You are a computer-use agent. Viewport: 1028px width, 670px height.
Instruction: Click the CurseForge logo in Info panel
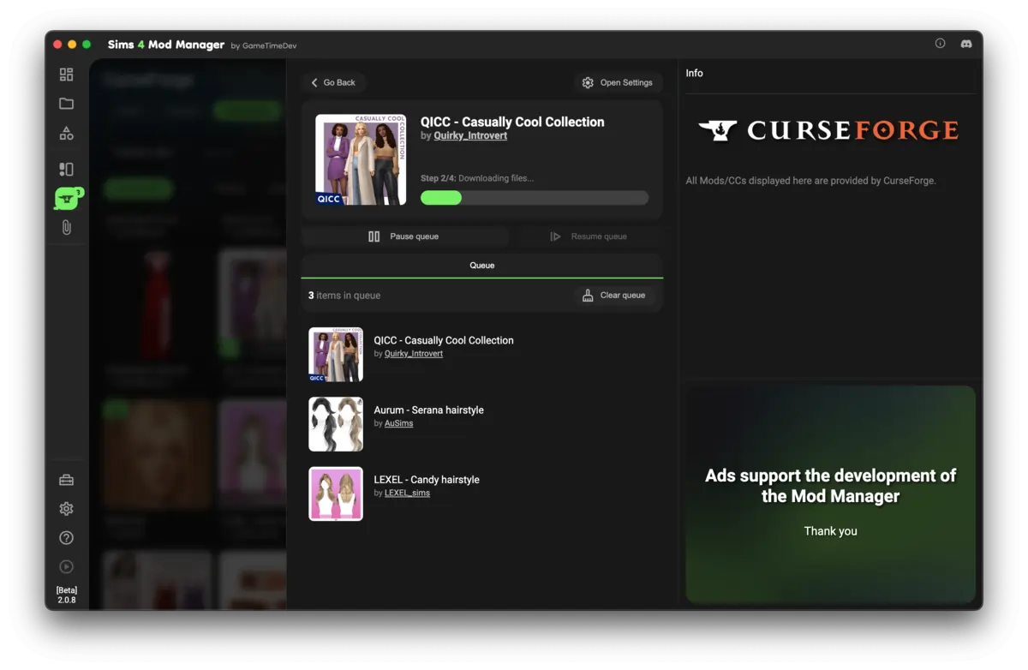[x=828, y=130]
